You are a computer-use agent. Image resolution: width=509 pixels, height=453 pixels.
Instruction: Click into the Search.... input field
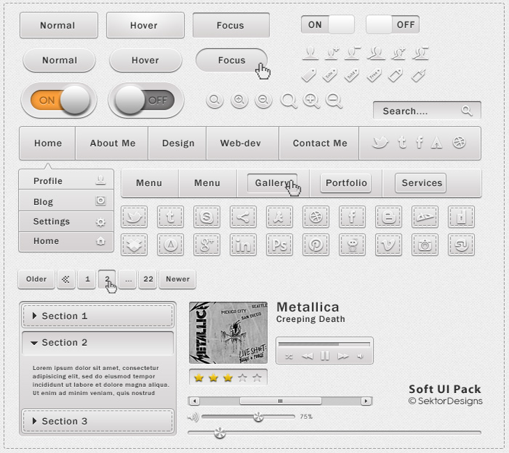427,111
